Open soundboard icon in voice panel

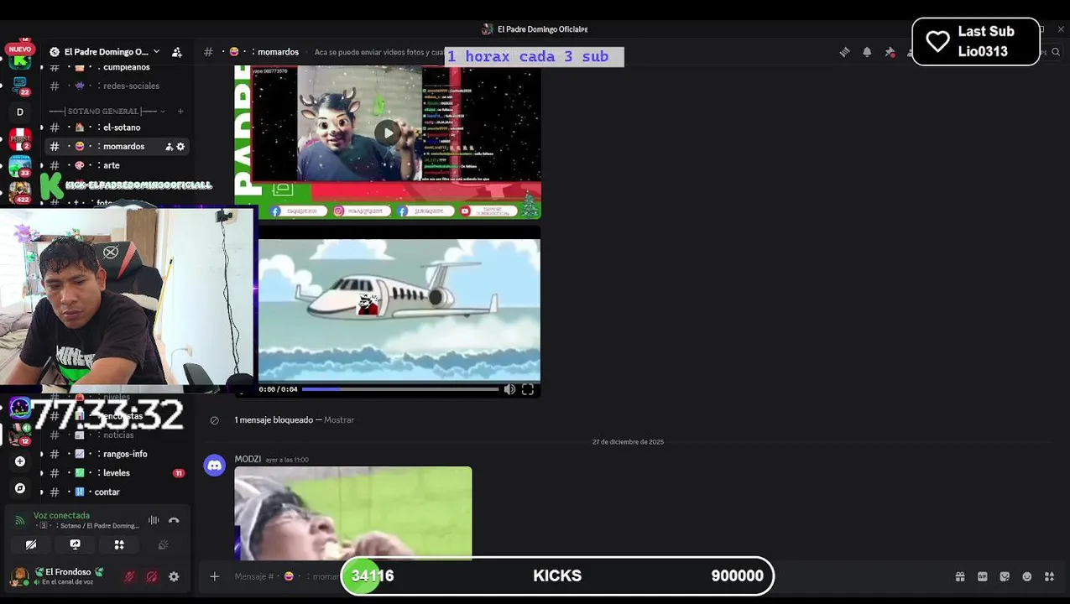[x=164, y=544]
